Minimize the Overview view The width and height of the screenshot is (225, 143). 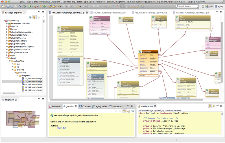[x=39, y=99]
